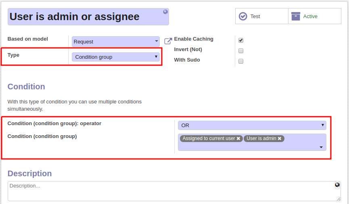
Task: Click the globe icon in Description field
Action: click(x=337, y=185)
